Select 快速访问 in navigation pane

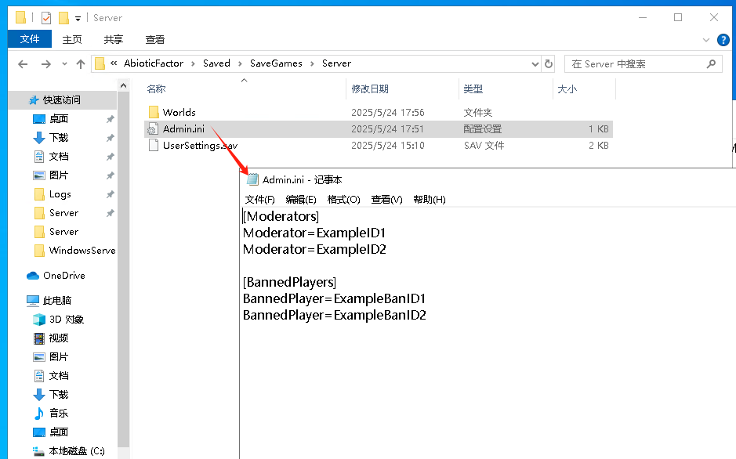click(61, 99)
